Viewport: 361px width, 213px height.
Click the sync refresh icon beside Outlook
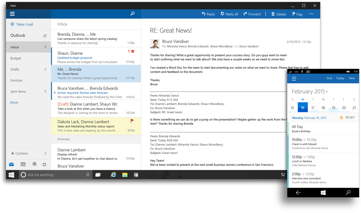(45, 36)
